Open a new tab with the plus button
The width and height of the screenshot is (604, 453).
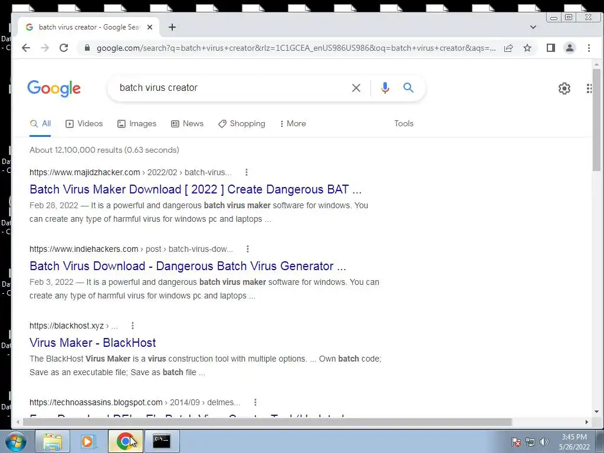[x=172, y=27]
